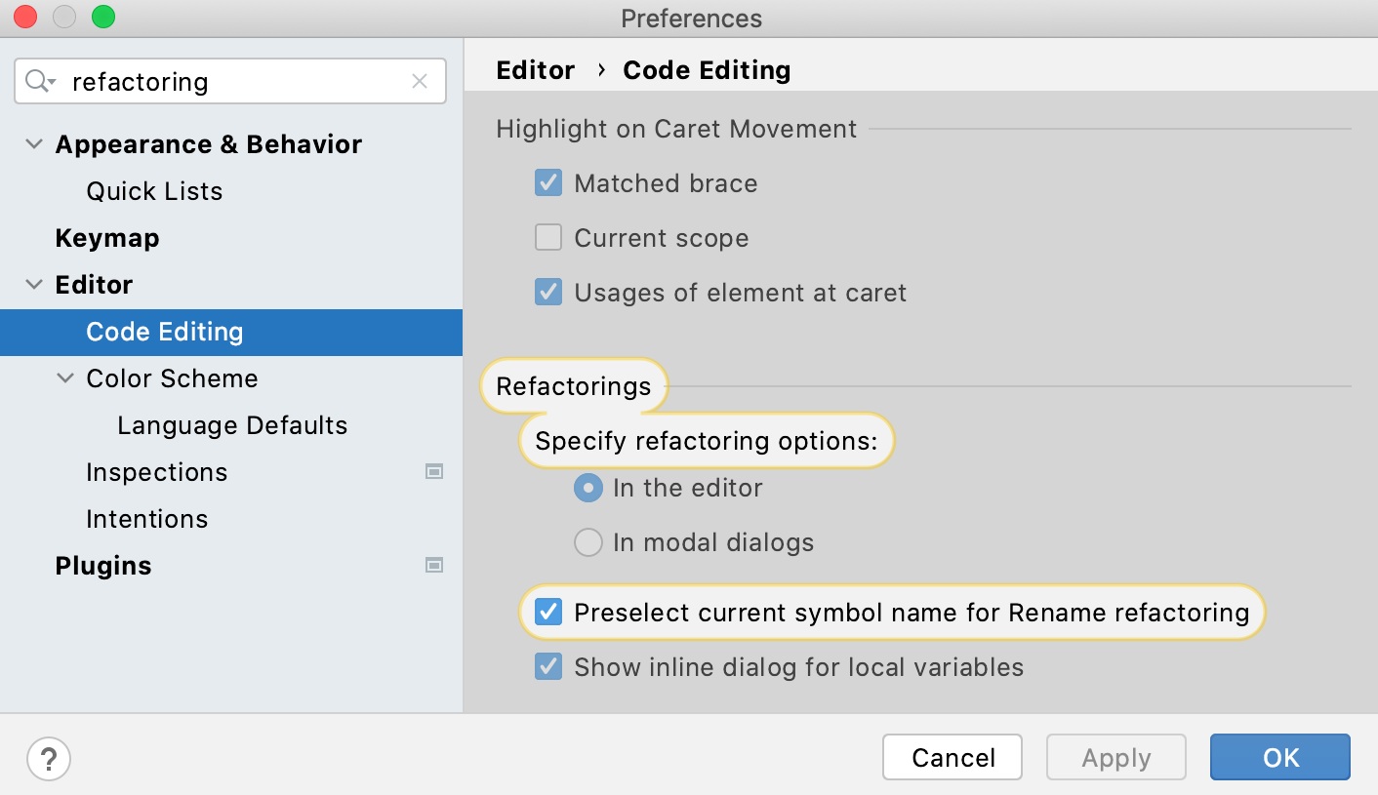This screenshot has width=1378, height=795.
Task: Click the small icon beside Plugins
Action: coord(433,565)
